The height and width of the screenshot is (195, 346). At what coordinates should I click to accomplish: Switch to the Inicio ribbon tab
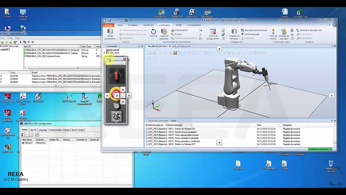click(x=120, y=25)
